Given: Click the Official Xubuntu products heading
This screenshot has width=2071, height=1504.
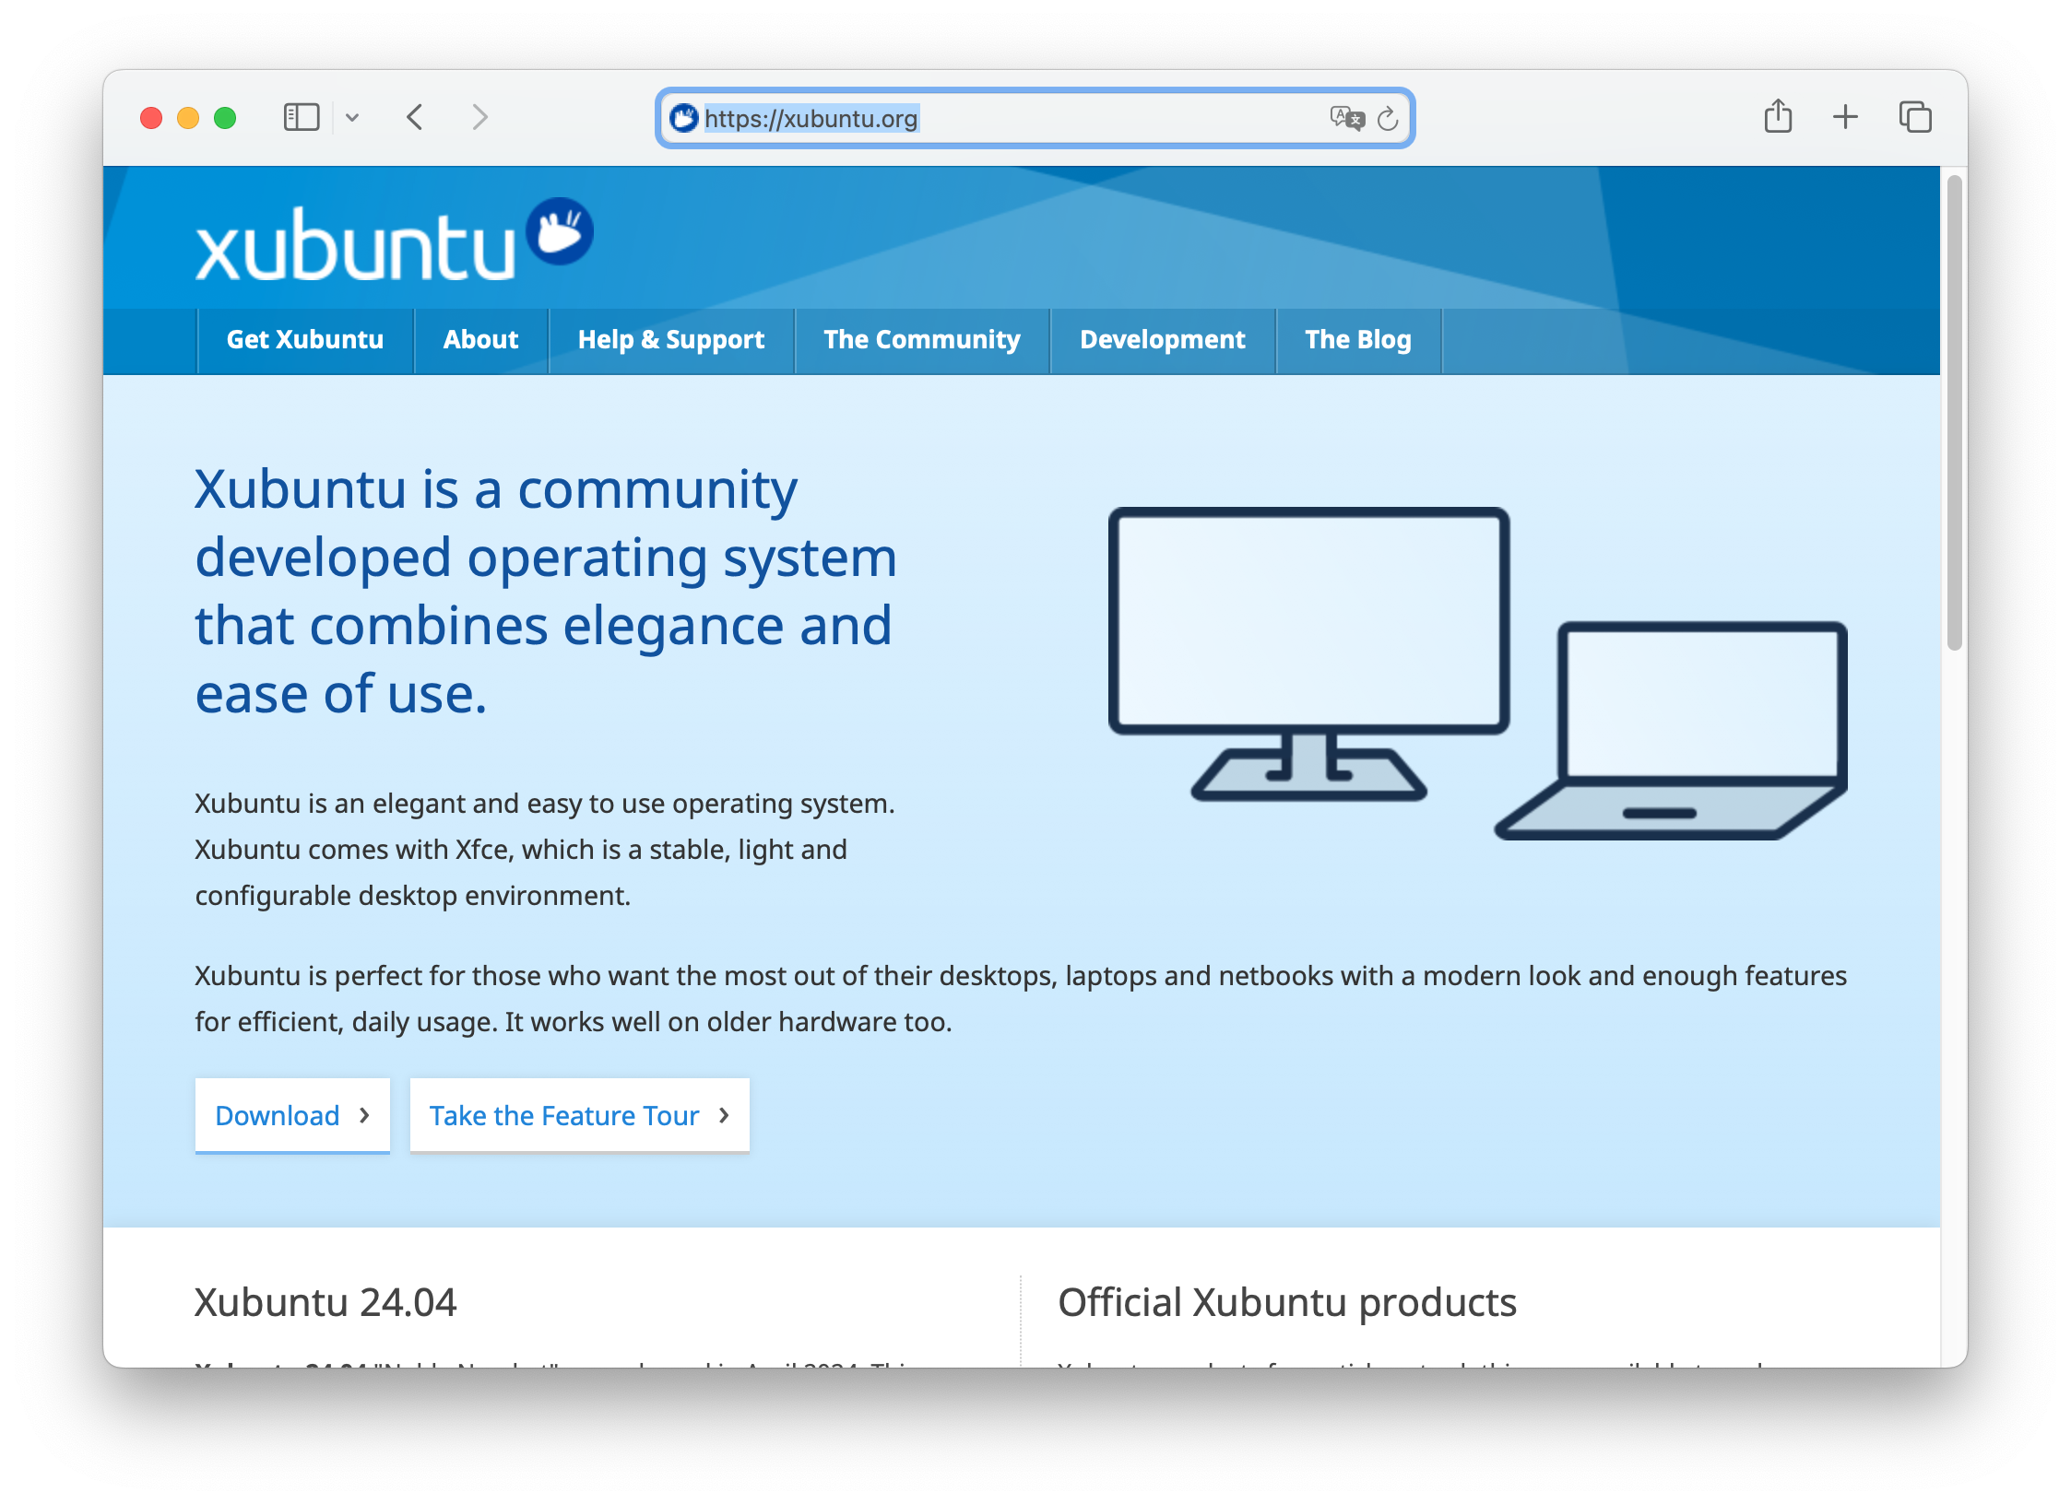Looking at the screenshot, I should (x=1287, y=1302).
